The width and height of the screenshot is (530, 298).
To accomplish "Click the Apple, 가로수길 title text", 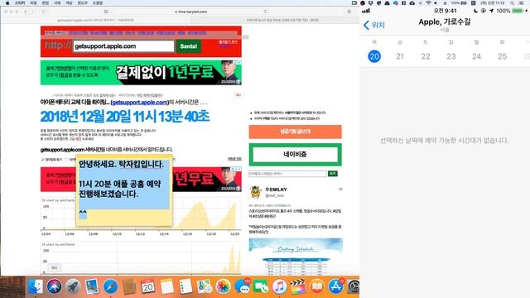I will pos(445,22).
